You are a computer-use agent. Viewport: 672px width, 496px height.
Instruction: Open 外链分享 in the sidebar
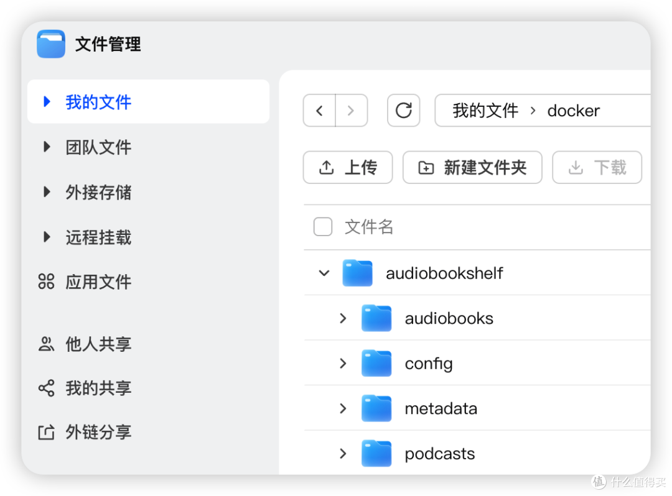[x=98, y=433]
